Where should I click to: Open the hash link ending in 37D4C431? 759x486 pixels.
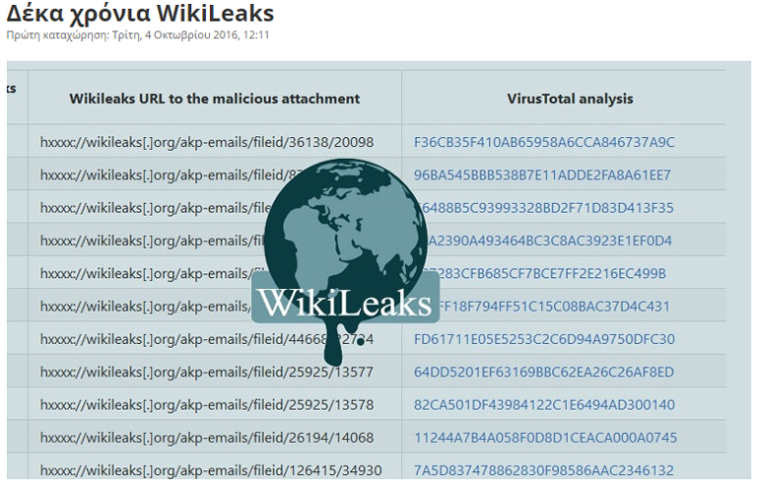[591, 307]
